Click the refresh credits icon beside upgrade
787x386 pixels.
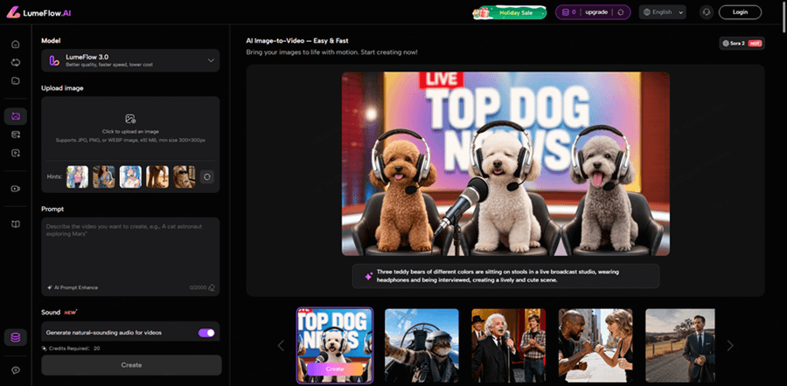click(621, 12)
